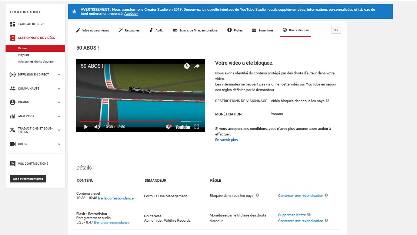
Task: Click the Creator Studio heading
Action: [25, 12]
